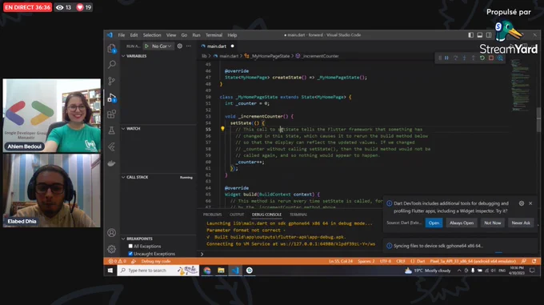Click the Always Open button
Viewport: 544px width, 305px height.
coord(462,223)
